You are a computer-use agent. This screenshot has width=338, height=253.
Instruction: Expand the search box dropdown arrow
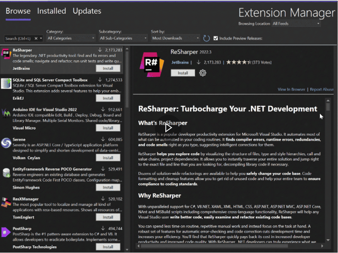click(41, 38)
